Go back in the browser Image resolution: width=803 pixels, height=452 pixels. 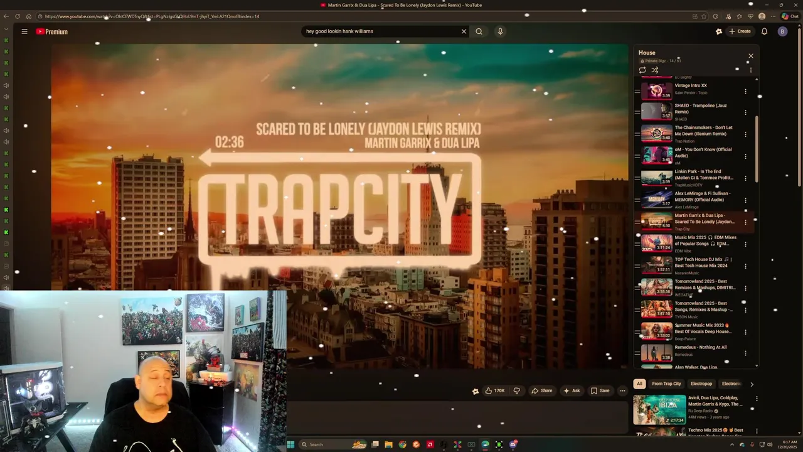(x=6, y=16)
